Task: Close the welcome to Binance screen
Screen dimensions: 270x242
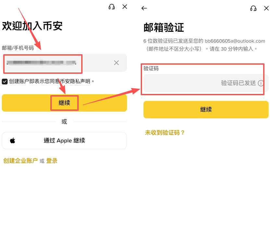Action: 125,7
